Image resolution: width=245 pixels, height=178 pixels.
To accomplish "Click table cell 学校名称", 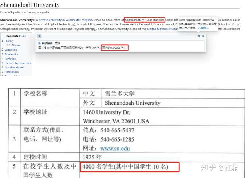I will (35, 94).
